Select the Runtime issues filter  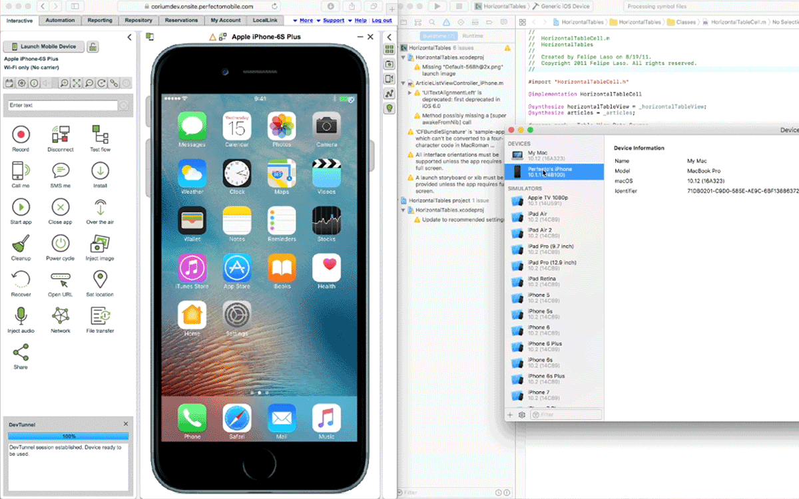(x=473, y=36)
